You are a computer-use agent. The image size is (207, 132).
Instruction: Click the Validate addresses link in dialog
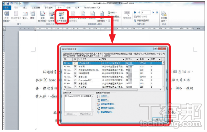(107, 112)
